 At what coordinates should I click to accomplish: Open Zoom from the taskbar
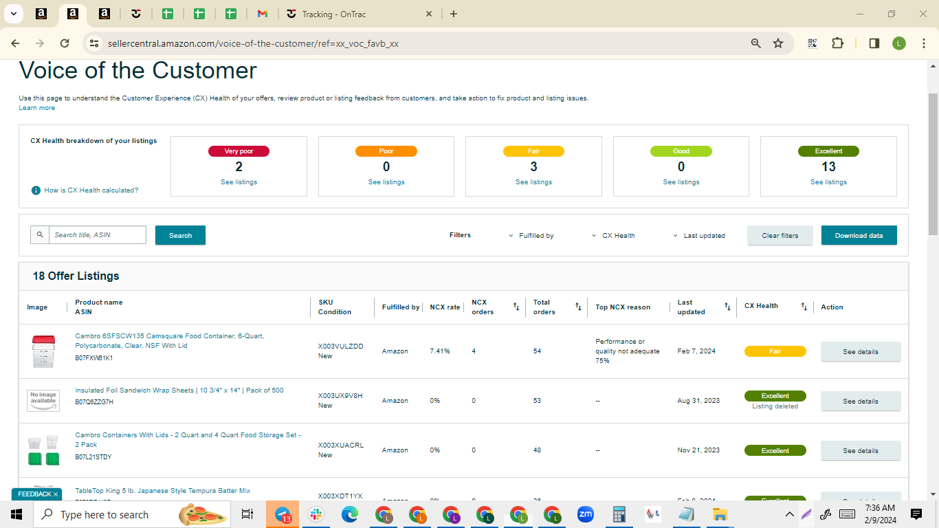[586, 514]
